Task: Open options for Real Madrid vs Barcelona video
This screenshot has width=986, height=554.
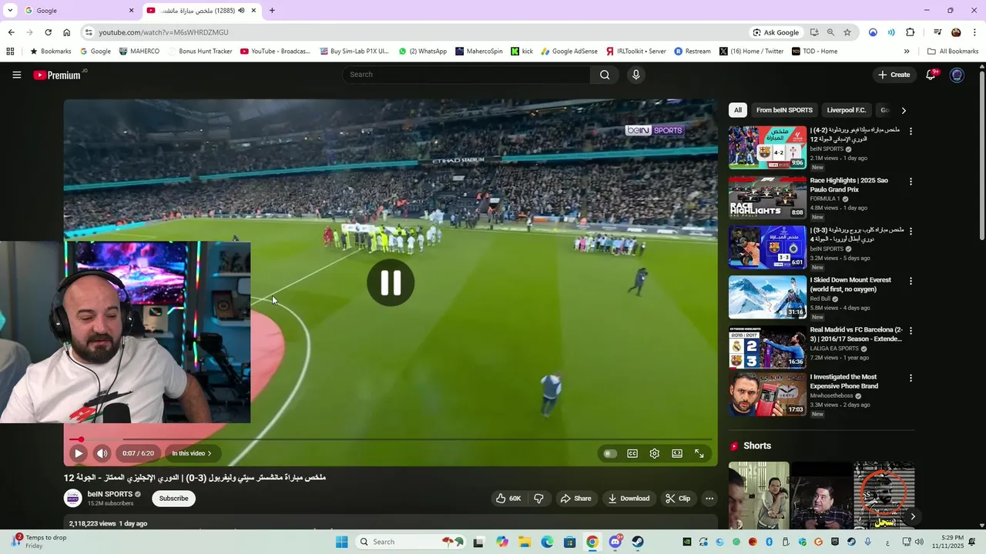Action: 911,331
